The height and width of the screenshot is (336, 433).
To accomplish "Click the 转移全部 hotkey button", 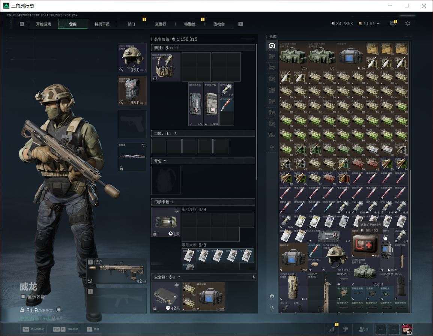I will [x=66, y=329].
